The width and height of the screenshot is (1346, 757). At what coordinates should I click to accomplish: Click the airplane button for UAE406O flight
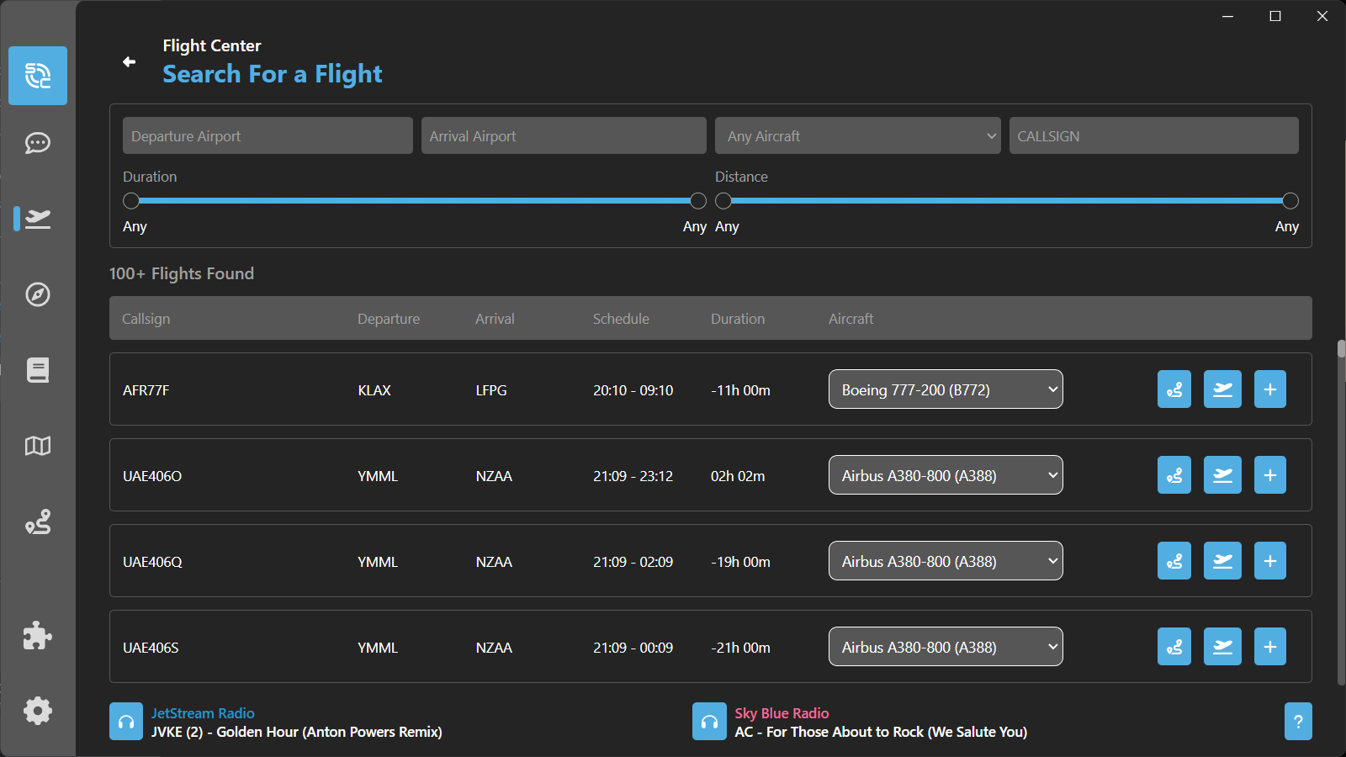[1222, 475]
